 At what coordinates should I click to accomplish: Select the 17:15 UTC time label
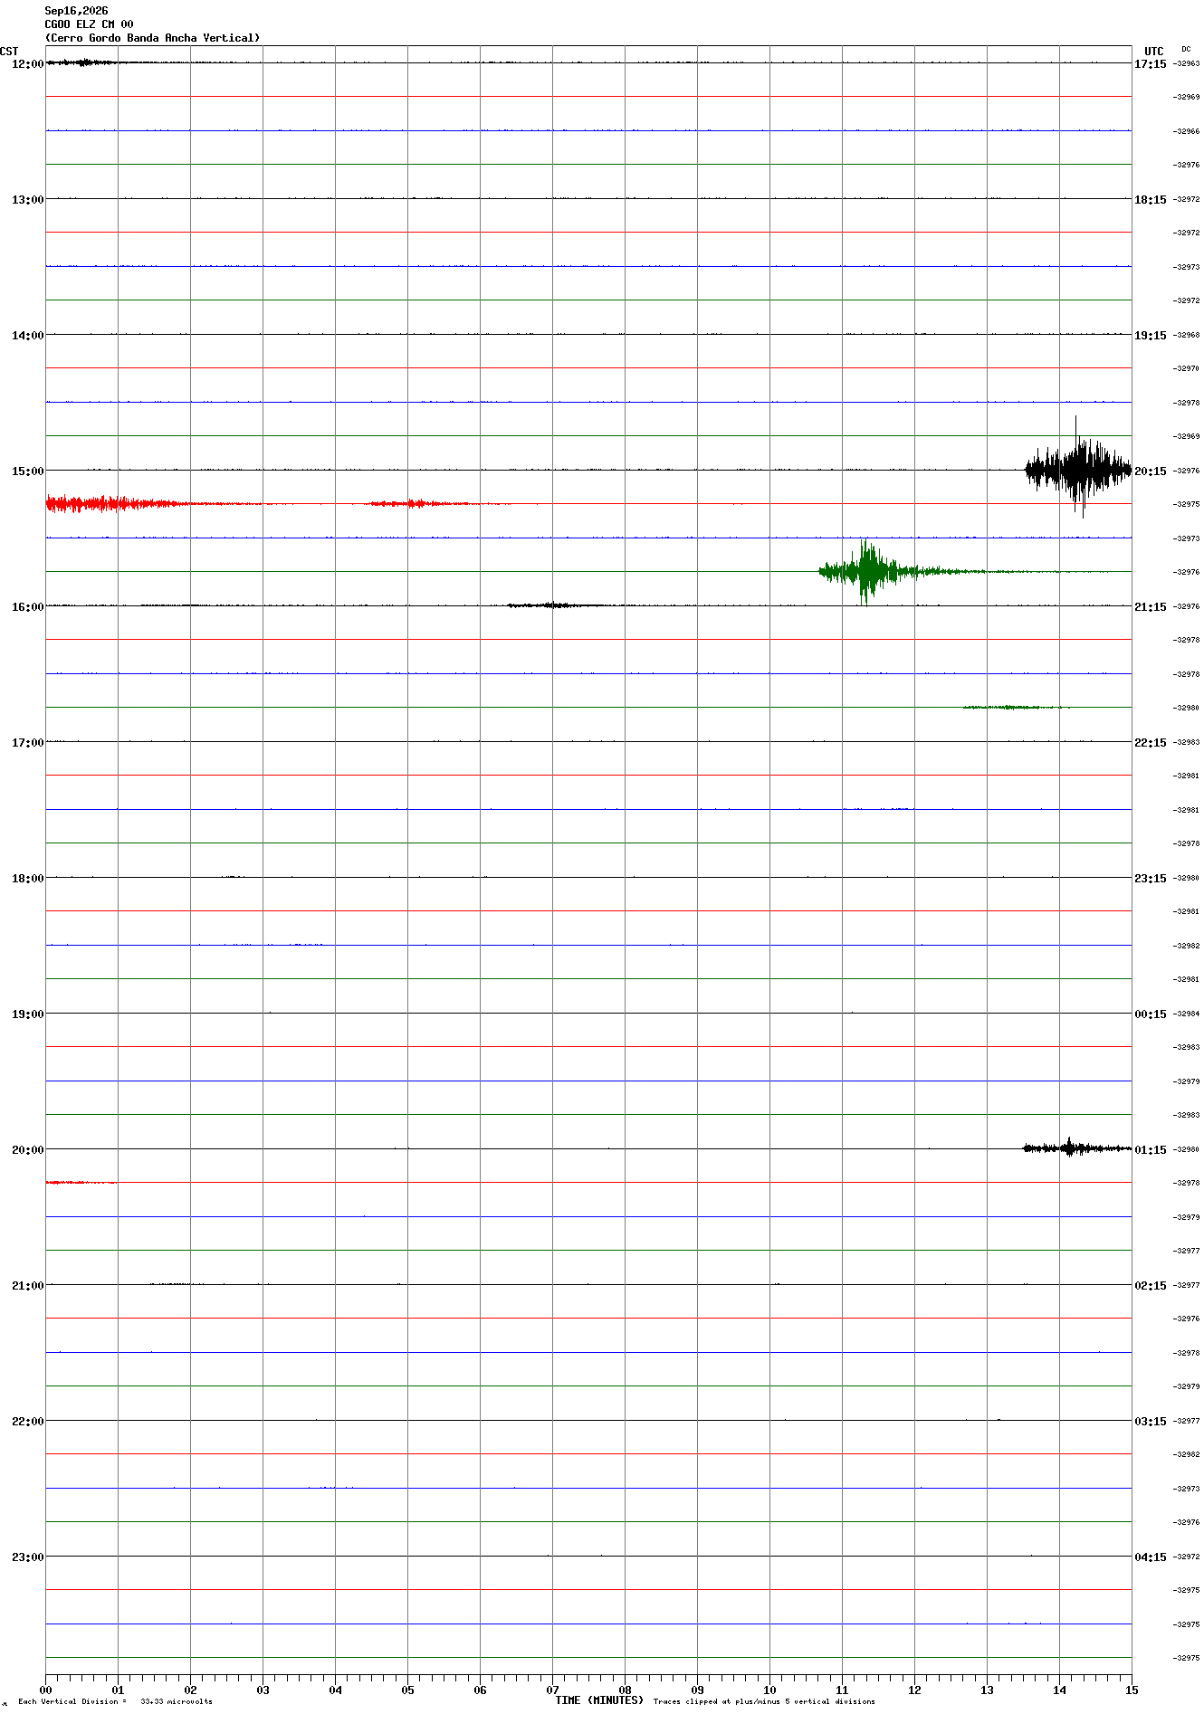coord(1151,64)
